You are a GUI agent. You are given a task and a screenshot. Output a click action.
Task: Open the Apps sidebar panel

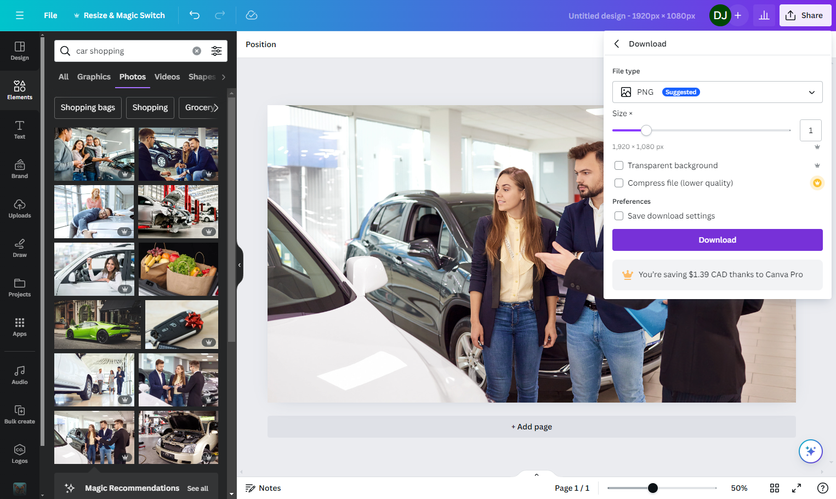[20, 327]
